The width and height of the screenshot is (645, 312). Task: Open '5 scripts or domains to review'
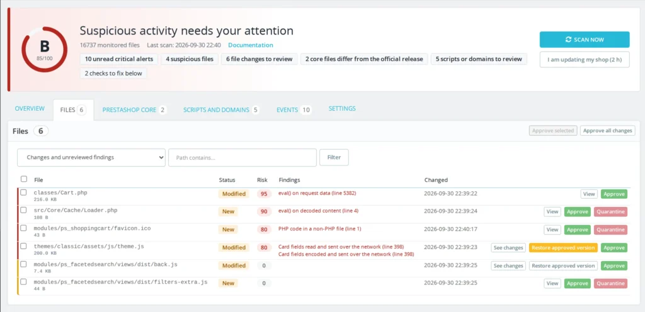coord(479,59)
